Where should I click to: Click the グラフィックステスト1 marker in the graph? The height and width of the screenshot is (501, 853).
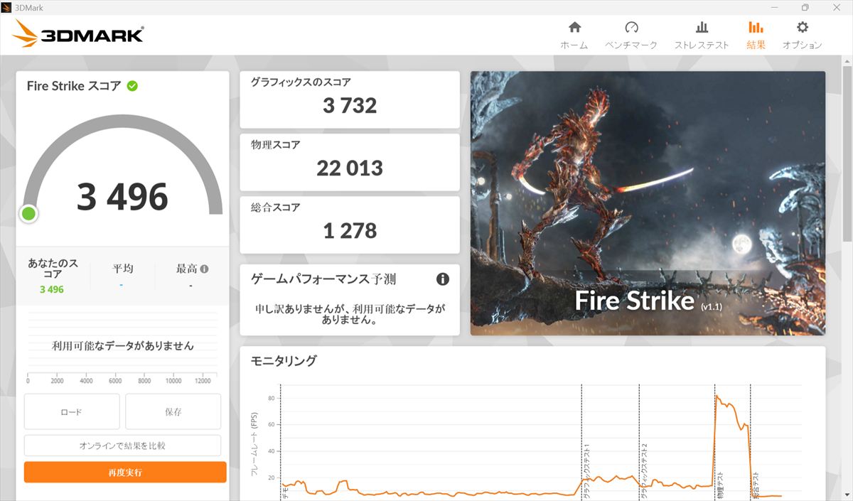586,473
